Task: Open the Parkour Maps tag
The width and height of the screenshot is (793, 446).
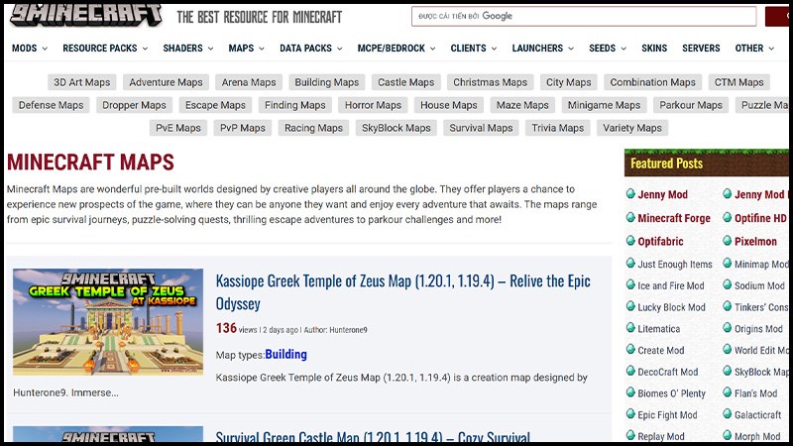Action: coord(691,105)
